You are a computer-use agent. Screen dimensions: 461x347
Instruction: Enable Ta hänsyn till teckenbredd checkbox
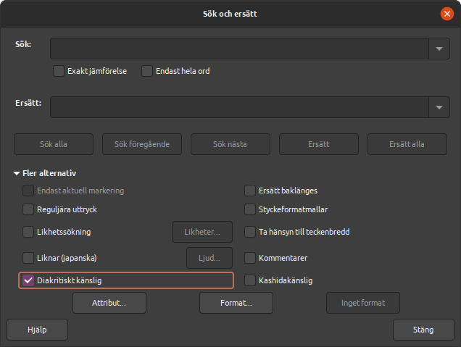click(250, 232)
